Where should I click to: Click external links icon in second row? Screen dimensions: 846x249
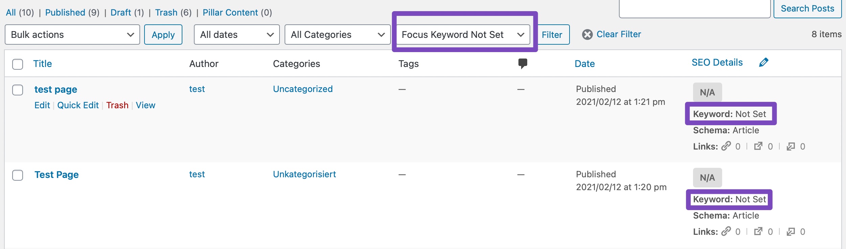pos(758,231)
